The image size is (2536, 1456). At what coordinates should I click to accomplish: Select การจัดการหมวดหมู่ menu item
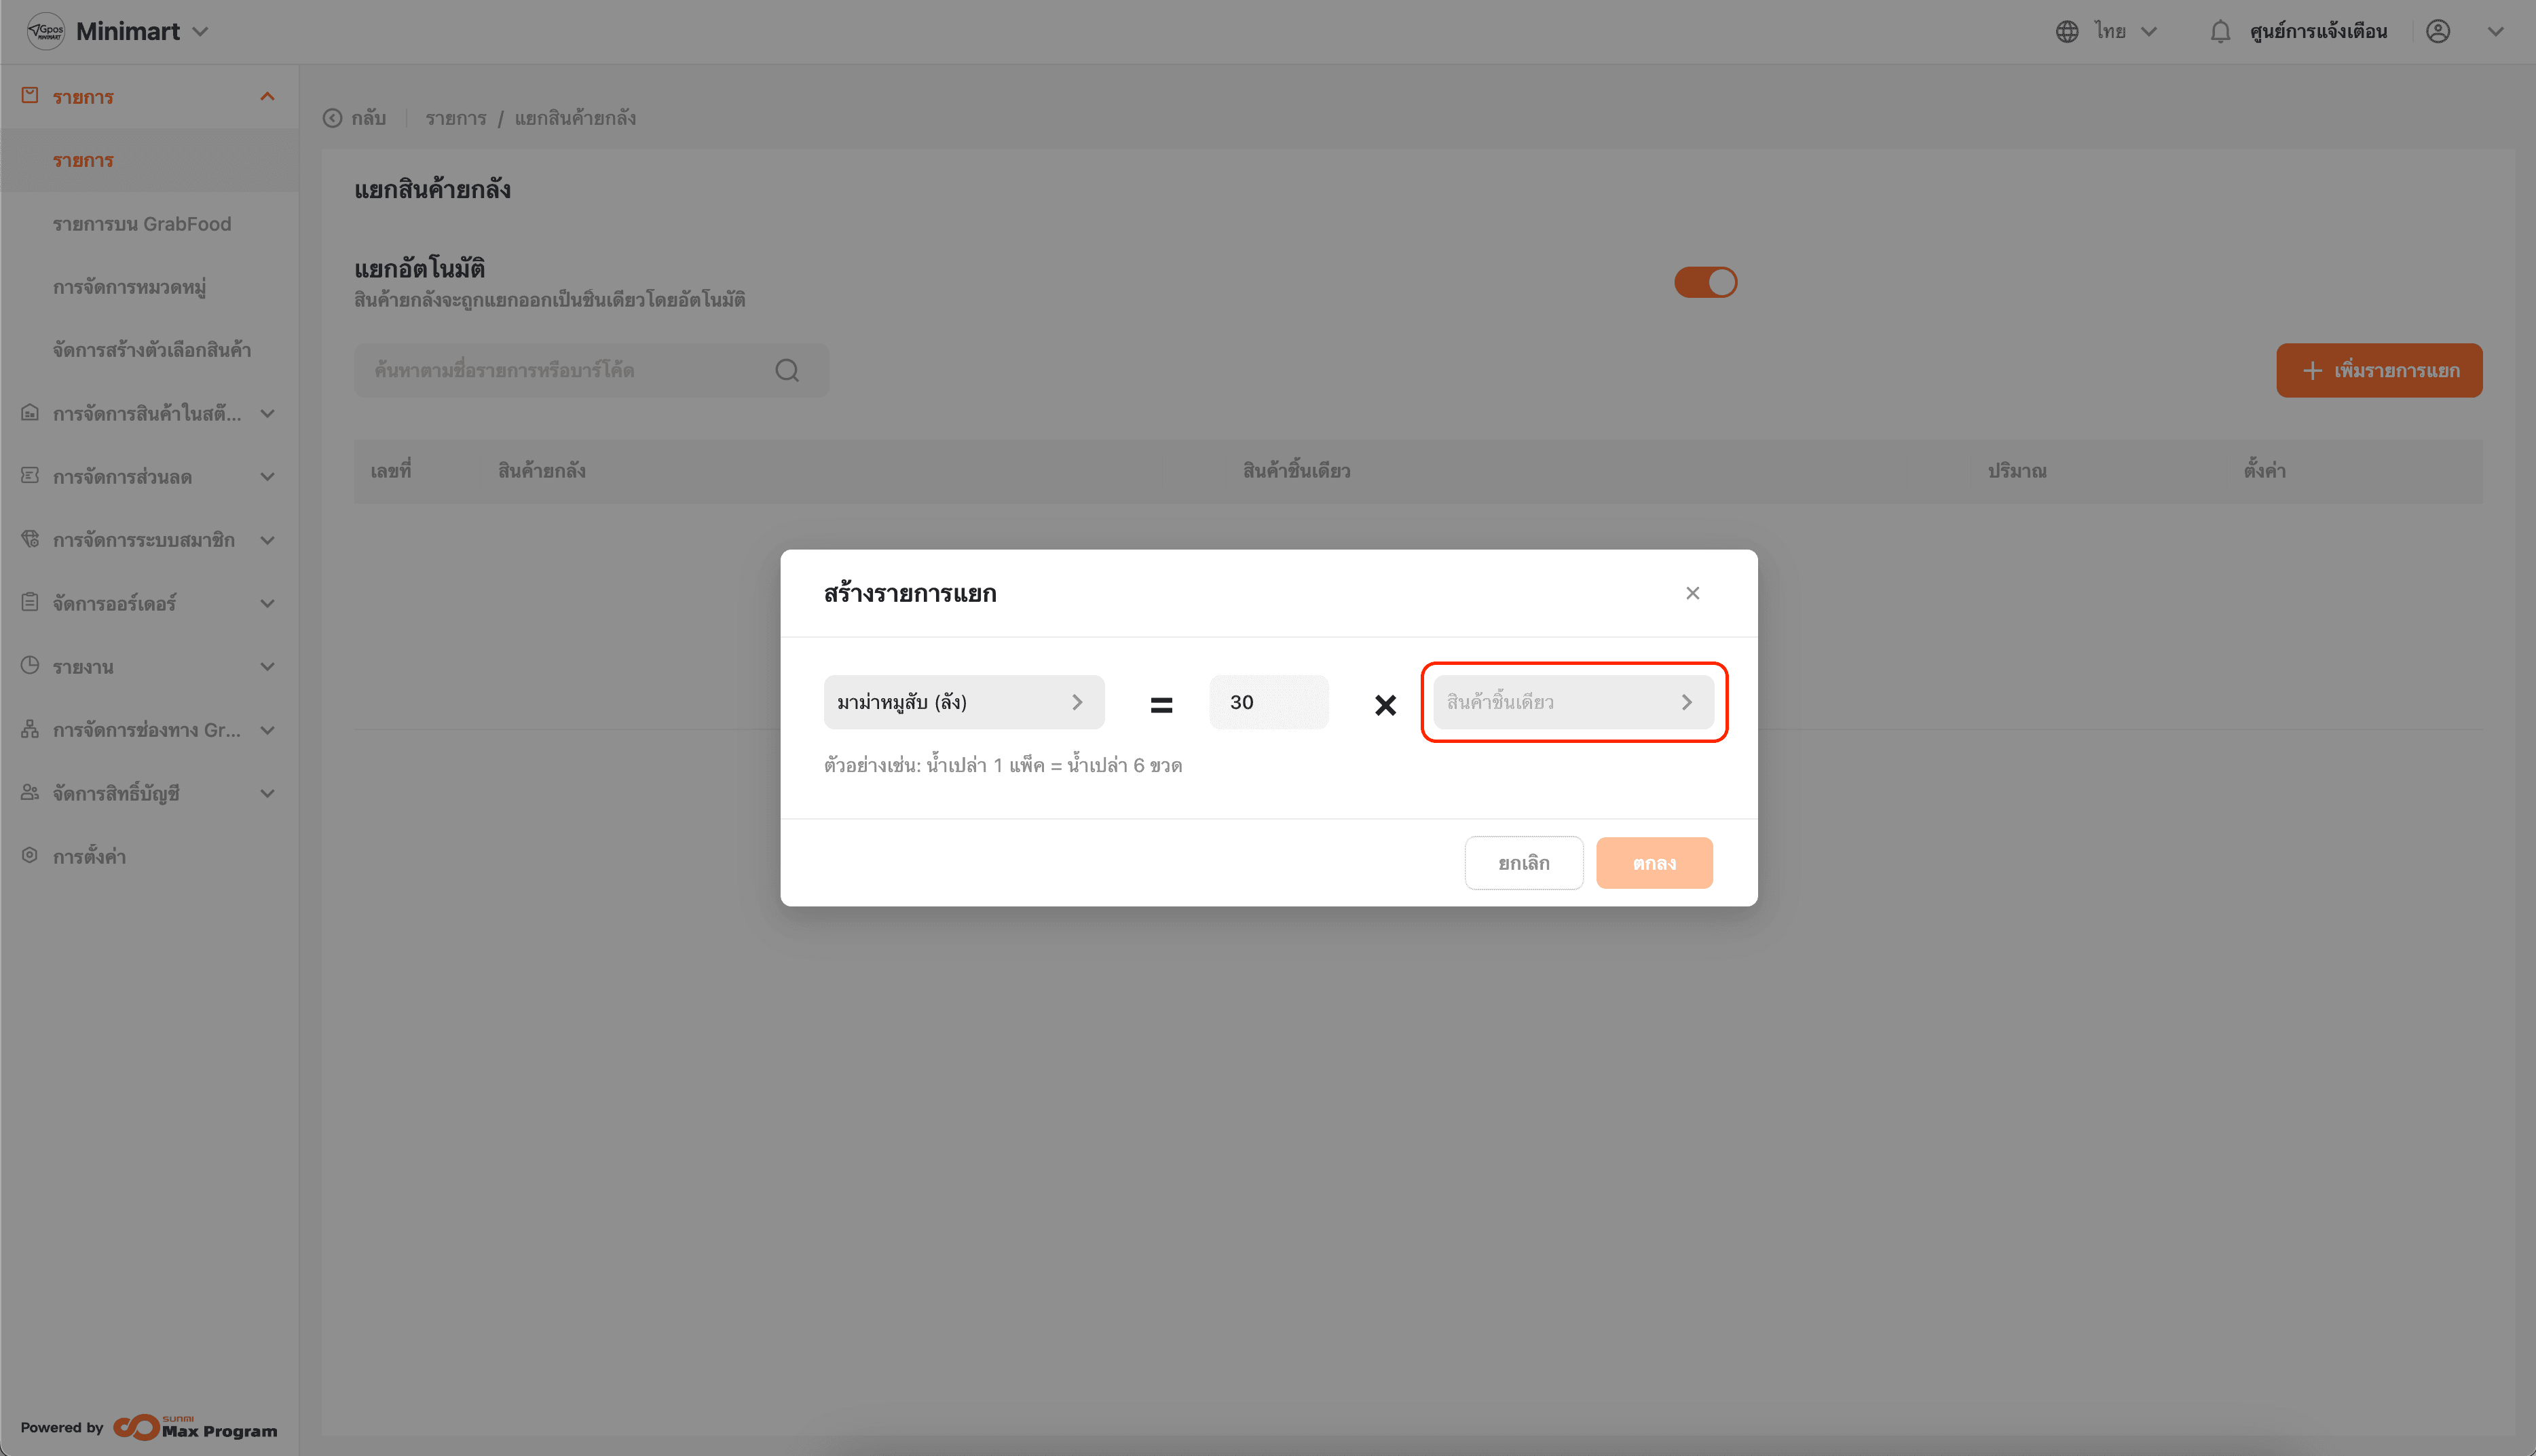129,287
